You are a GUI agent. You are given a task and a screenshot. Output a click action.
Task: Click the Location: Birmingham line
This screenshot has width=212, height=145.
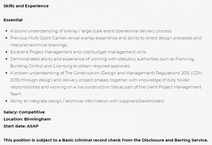click(27, 119)
